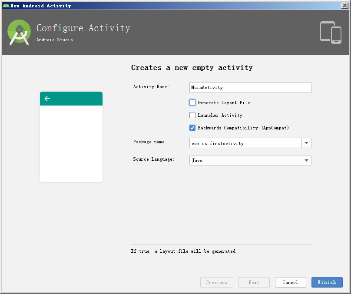Click the Package name text field

(245, 143)
